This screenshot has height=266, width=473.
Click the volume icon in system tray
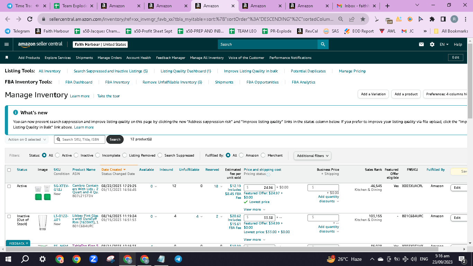[413, 259]
